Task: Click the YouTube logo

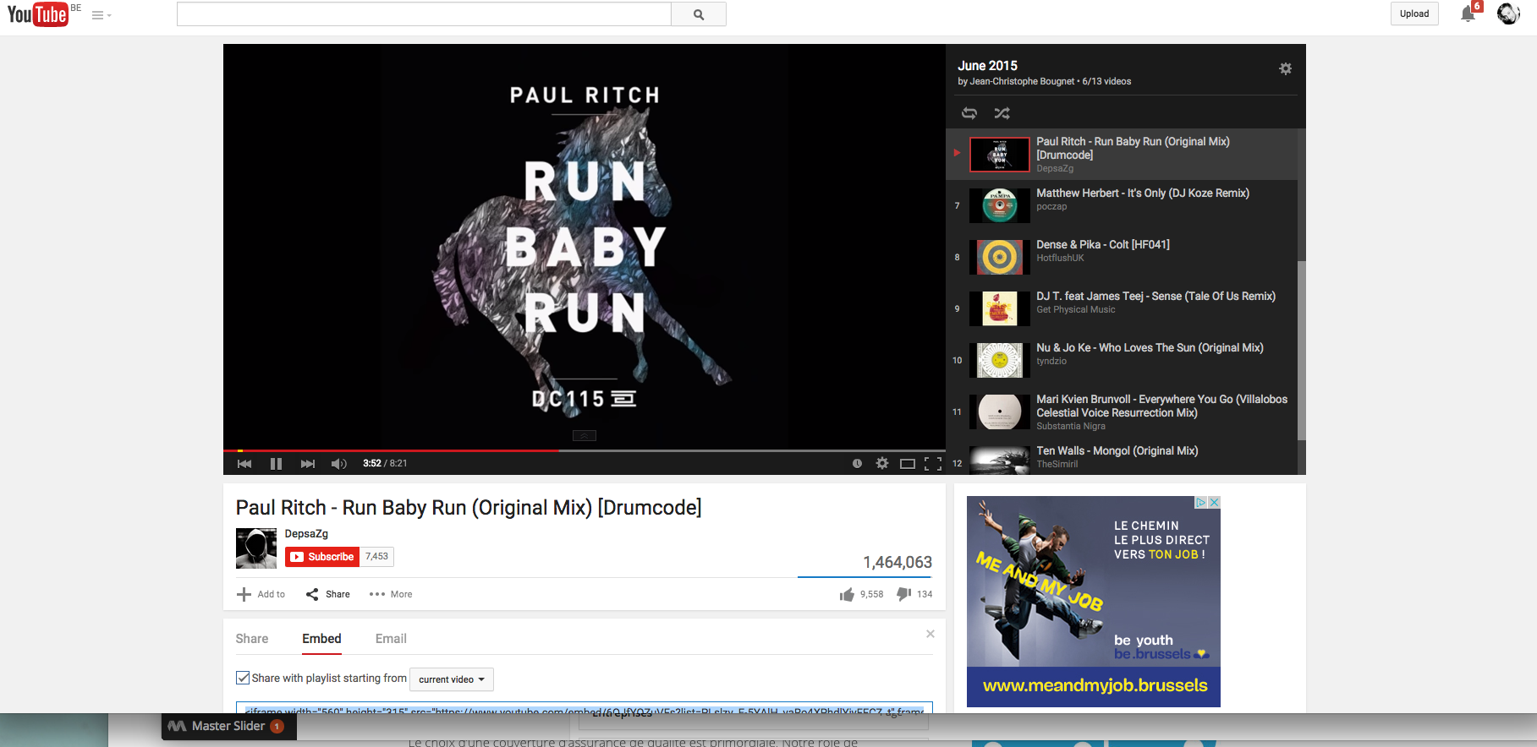Action: pos(38,14)
